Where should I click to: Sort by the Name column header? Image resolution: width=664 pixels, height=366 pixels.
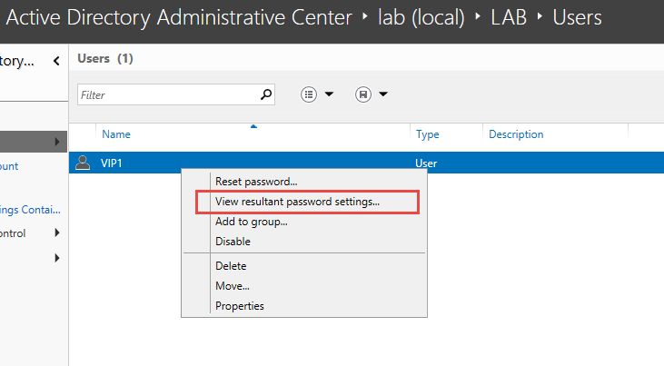[116, 134]
